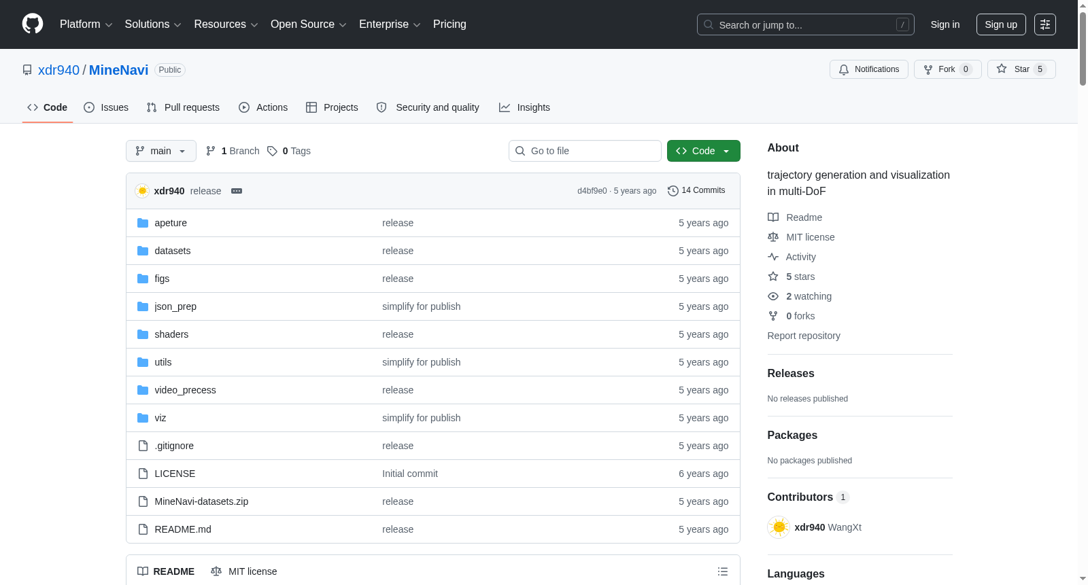Open the 'simplify for publish' message on json_prep row
The image size is (1088, 585).
(421, 306)
